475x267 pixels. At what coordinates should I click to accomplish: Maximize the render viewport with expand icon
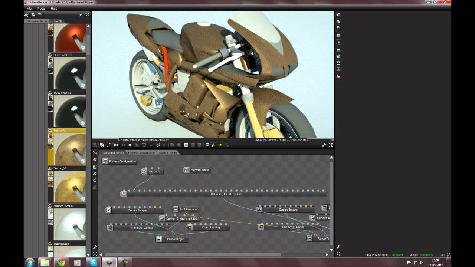[x=331, y=145]
